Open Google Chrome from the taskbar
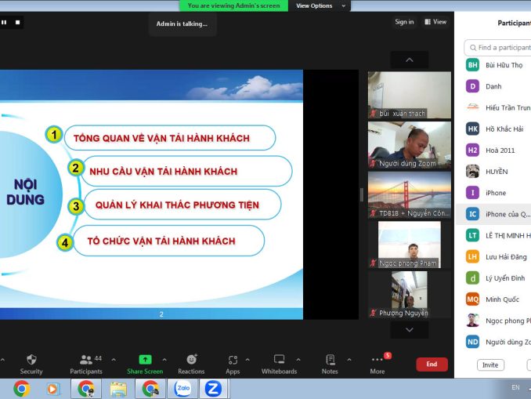 (22, 389)
